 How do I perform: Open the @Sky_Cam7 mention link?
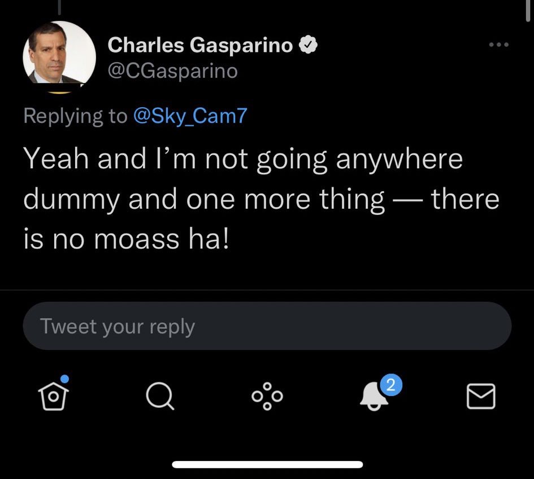pyautogui.click(x=190, y=116)
